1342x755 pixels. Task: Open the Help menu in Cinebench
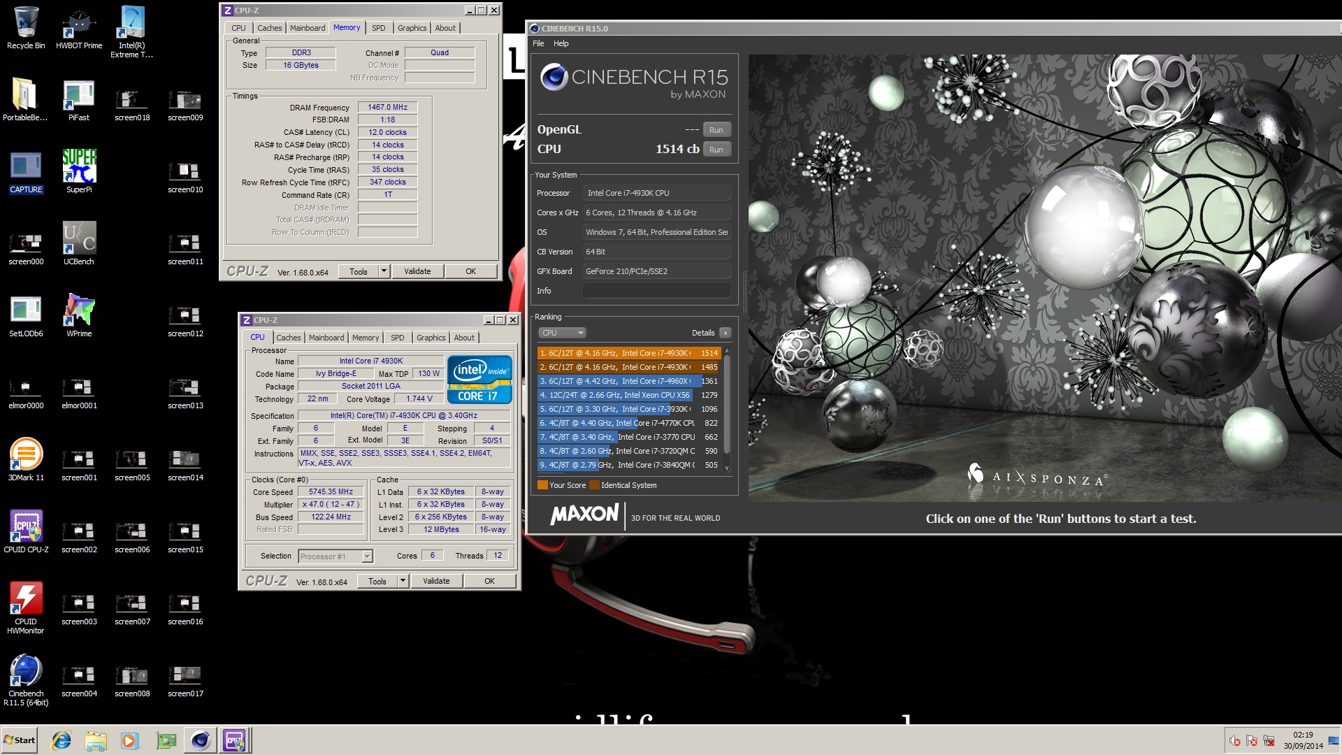coord(561,43)
